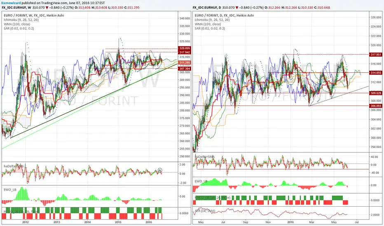Click 2014 on the weekly time axis
The image size is (384, 226).
click(x=87, y=222)
